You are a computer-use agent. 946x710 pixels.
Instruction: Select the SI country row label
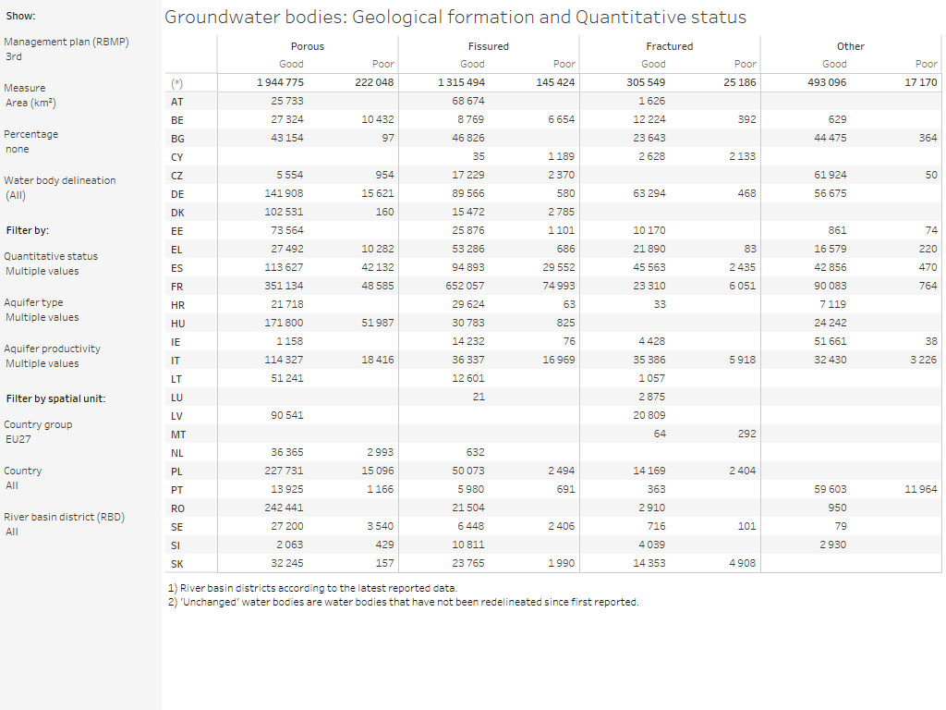[175, 545]
